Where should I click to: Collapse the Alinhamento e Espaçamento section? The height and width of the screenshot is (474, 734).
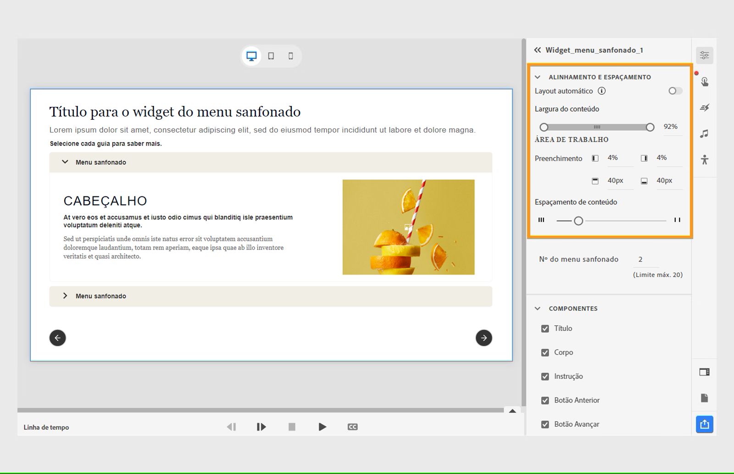[x=537, y=77]
